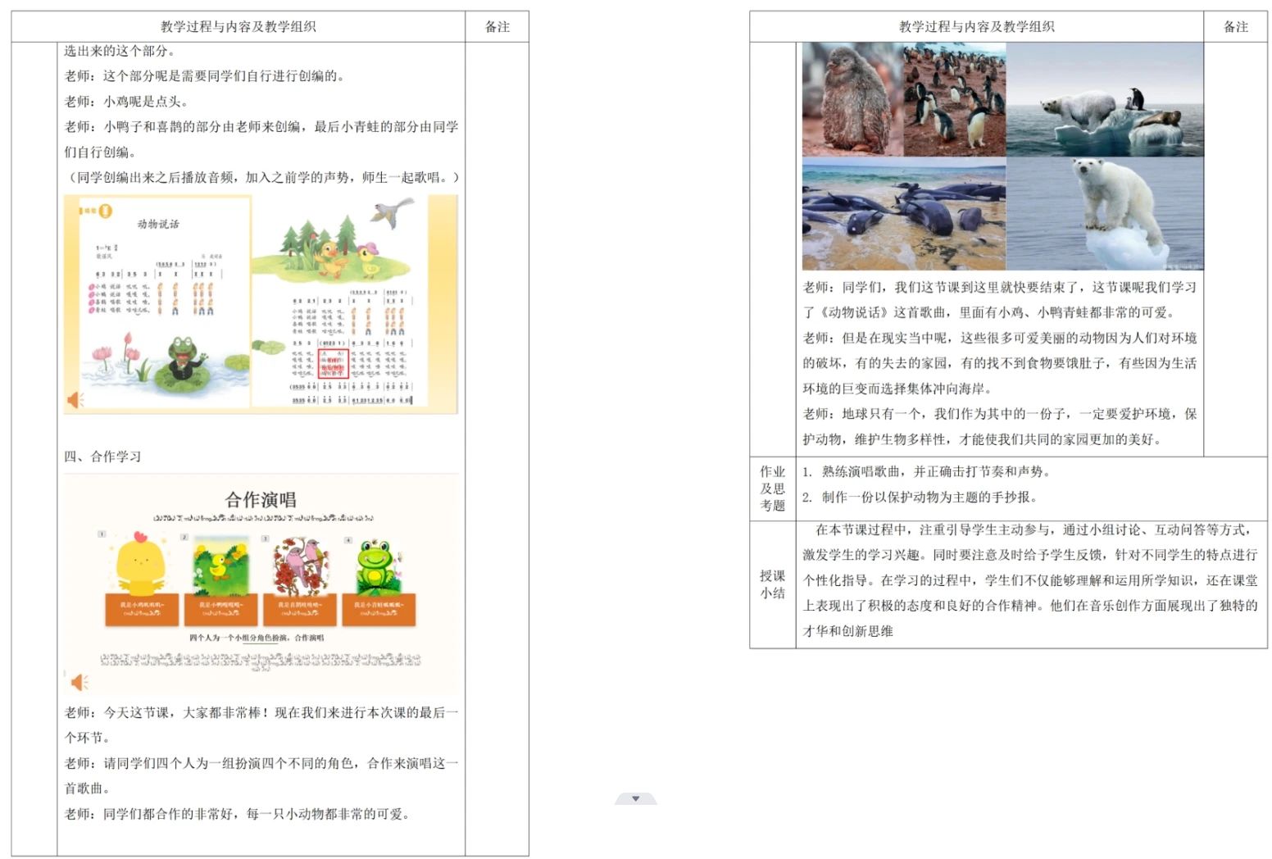Click the green frog card image
The height and width of the screenshot is (859, 1272).
(379, 564)
